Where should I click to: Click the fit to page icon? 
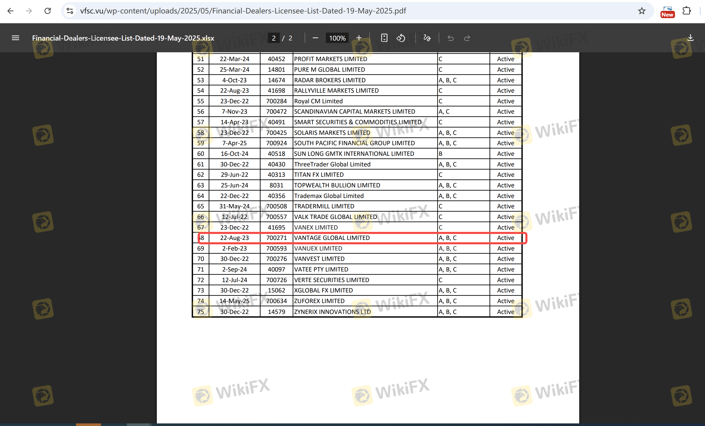[x=384, y=38]
